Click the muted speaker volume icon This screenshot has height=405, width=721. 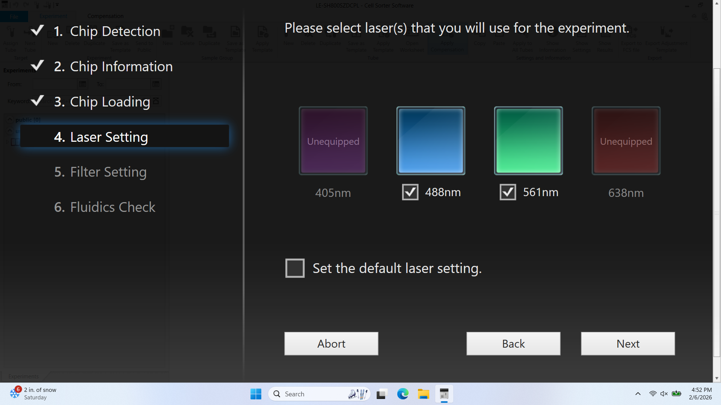pos(664,394)
